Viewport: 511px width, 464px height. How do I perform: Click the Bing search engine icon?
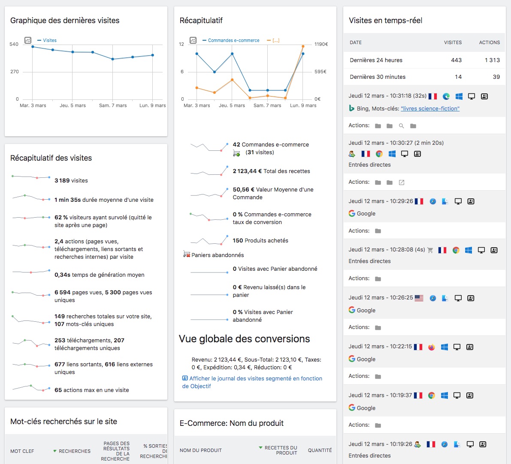[352, 108]
